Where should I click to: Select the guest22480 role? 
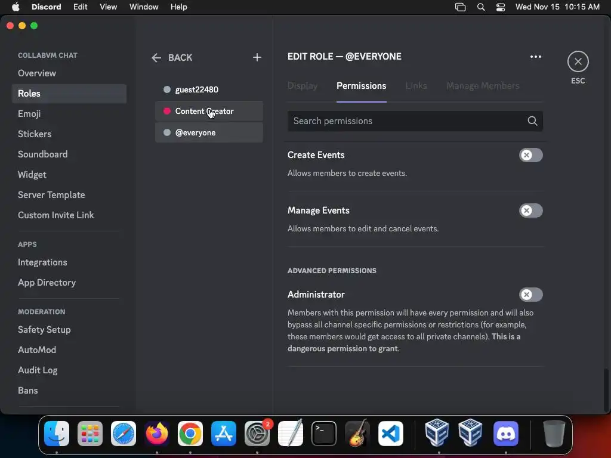point(209,89)
